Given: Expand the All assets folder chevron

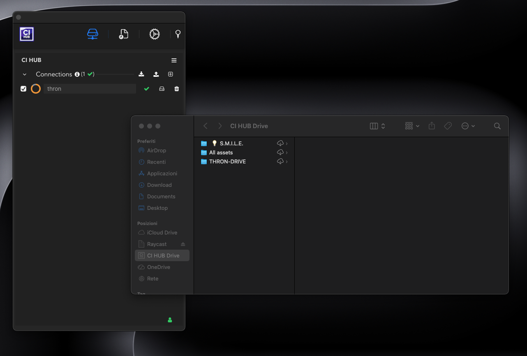Looking at the screenshot, I should [x=287, y=152].
